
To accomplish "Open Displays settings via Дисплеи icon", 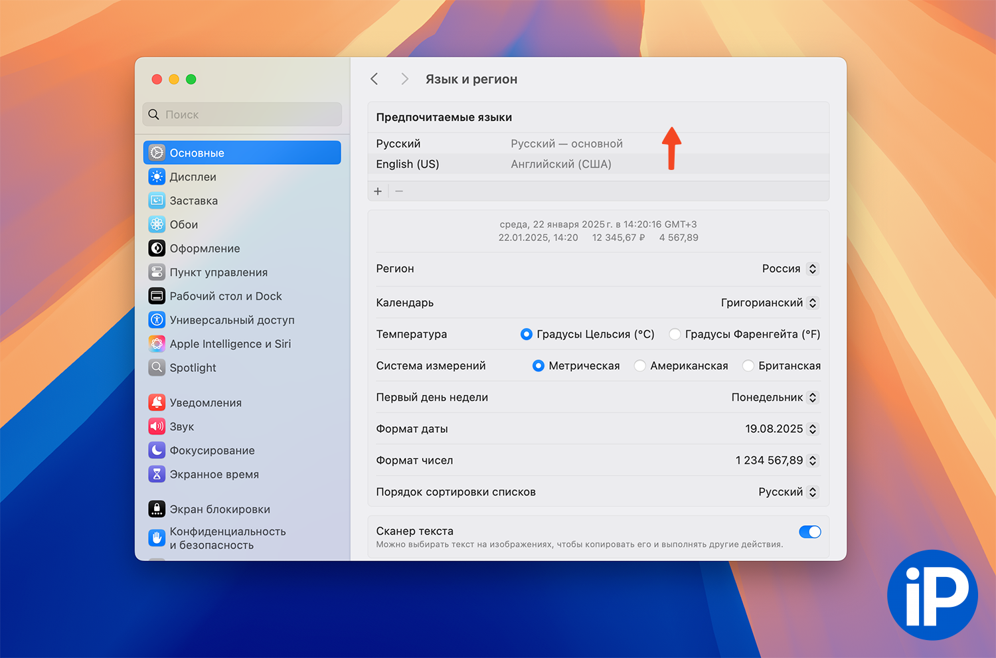I will (157, 177).
